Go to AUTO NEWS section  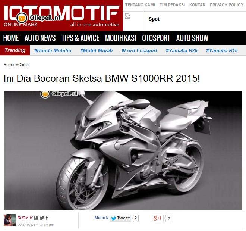pos(40,38)
